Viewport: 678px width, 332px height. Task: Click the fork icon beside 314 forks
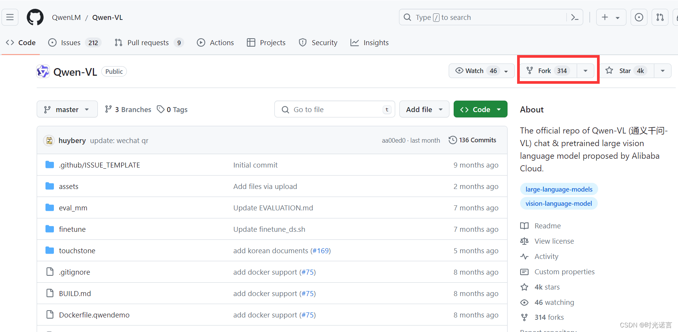524,317
